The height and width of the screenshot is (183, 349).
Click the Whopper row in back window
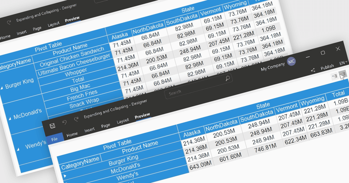(x=76, y=72)
